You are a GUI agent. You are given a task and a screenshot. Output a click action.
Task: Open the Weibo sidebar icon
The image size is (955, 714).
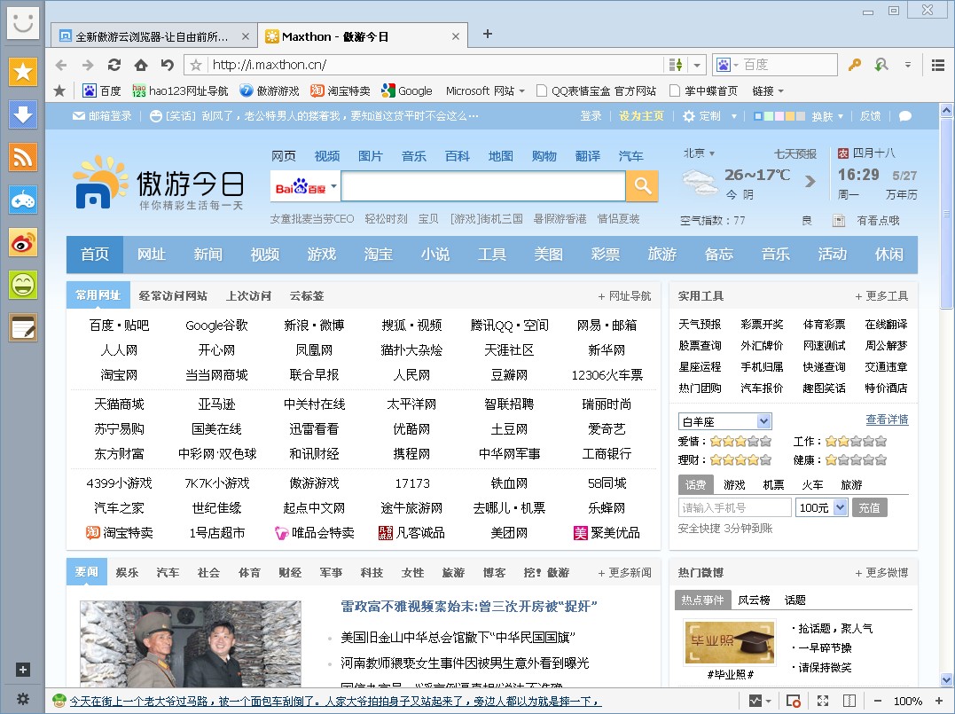[x=23, y=242]
